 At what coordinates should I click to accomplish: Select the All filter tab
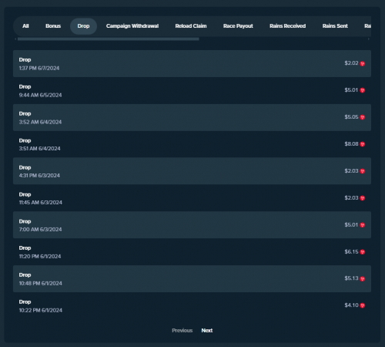point(25,26)
